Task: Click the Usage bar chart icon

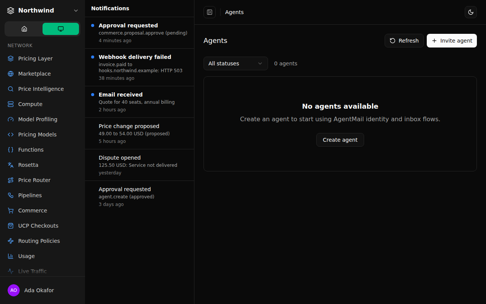Action: 11,256
